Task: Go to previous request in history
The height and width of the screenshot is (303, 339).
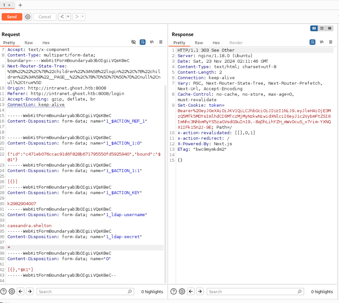Action: (62, 17)
